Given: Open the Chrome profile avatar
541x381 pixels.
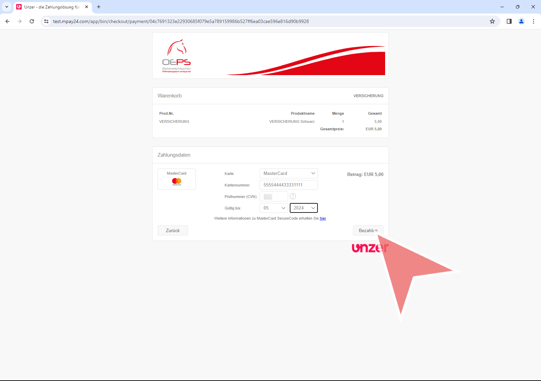Looking at the screenshot, I should coord(521,21).
